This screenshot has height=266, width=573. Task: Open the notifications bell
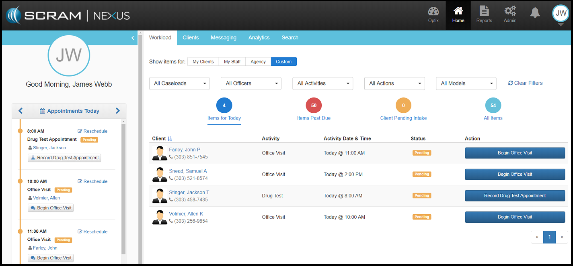click(x=535, y=13)
